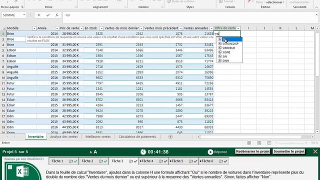Click the comment flag icon on Tâche 3
This screenshot has height=180, width=320.
pos(131,161)
